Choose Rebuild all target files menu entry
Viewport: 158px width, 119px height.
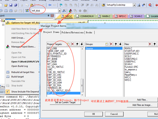tap(23, 72)
